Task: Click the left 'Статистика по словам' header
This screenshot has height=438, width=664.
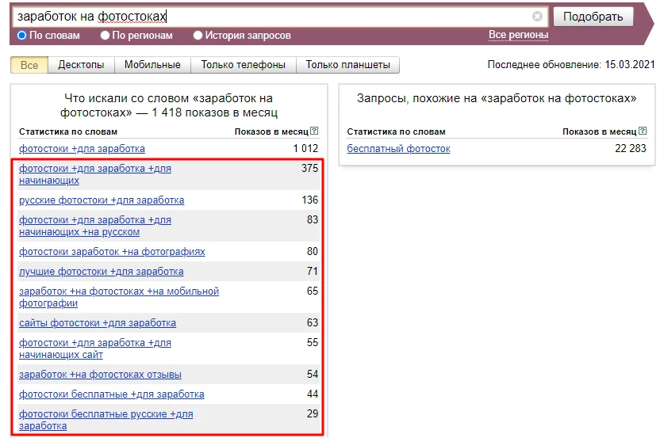Action: 68,131
